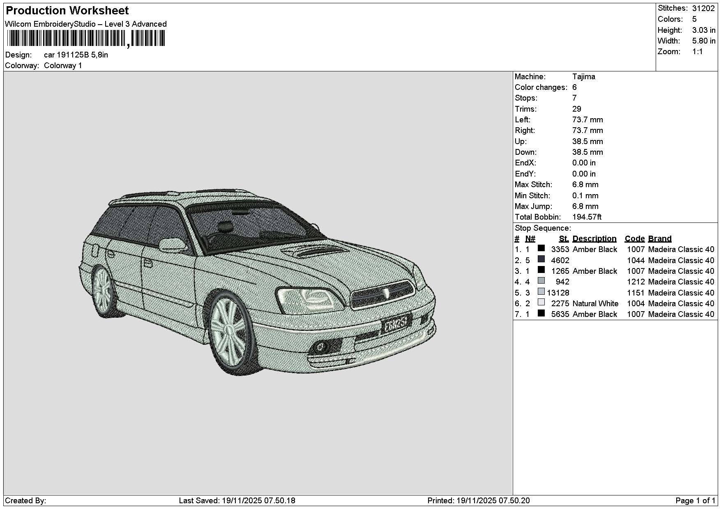The width and height of the screenshot is (721, 509).
Task: Click 'Wilcom EmbroideryStudio – Level 3 Advanced' text
Action: [86, 24]
